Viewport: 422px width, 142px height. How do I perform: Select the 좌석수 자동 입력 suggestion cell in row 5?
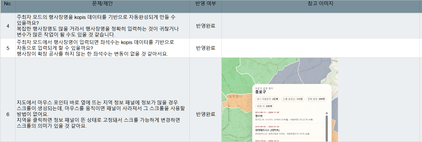pyautogui.click(x=102, y=48)
